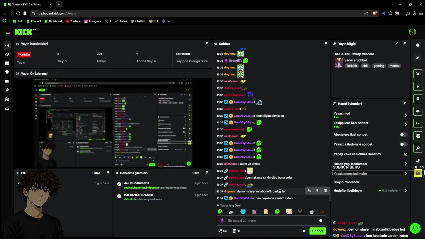Open the Instagram bookmark
This screenshot has height=239, width=425.
[x=92, y=21]
